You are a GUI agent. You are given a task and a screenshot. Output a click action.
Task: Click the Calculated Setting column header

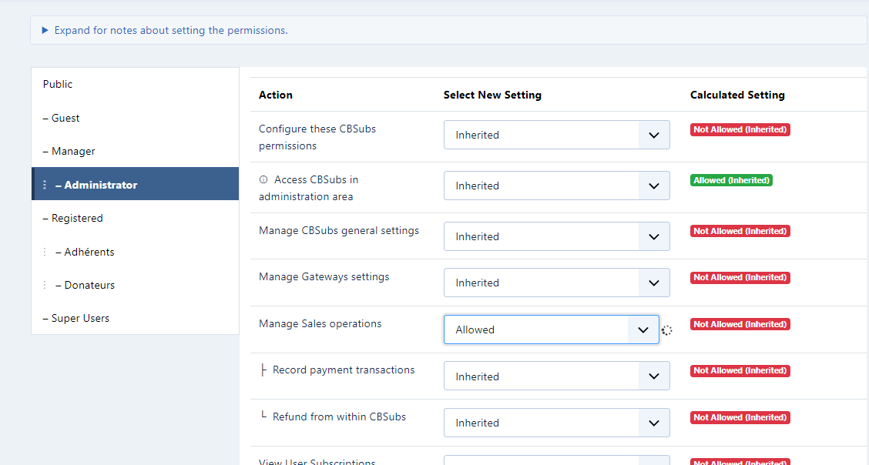pos(737,95)
